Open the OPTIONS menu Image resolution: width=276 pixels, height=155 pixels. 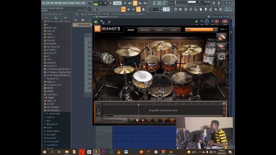click(x=71, y=3)
